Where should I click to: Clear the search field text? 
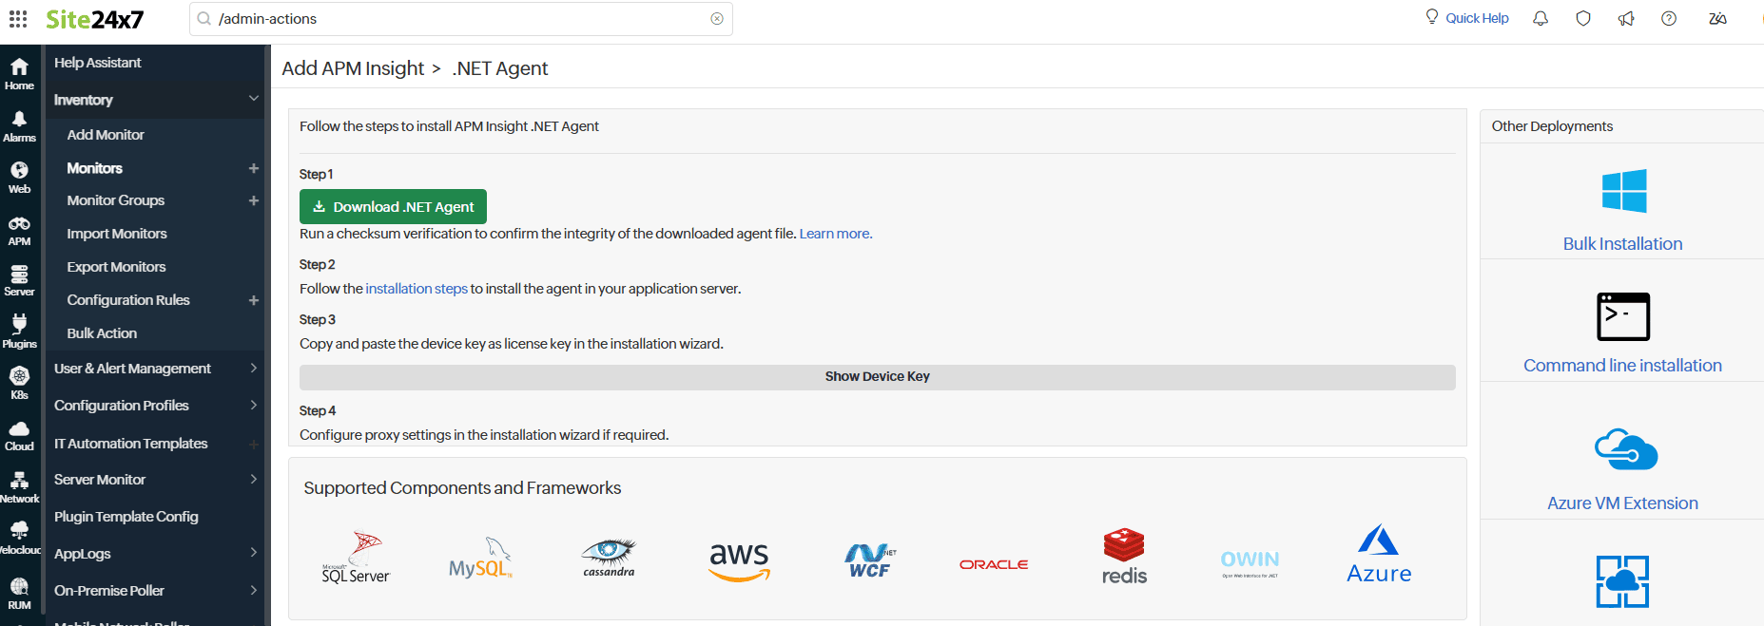pos(717,19)
